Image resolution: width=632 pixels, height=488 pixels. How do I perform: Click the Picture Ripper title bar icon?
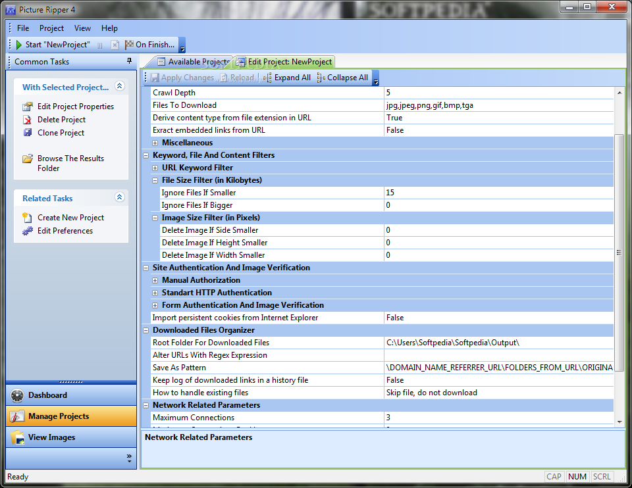tap(11, 10)
